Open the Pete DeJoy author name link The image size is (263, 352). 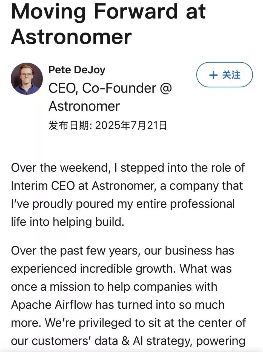[77, 70]
